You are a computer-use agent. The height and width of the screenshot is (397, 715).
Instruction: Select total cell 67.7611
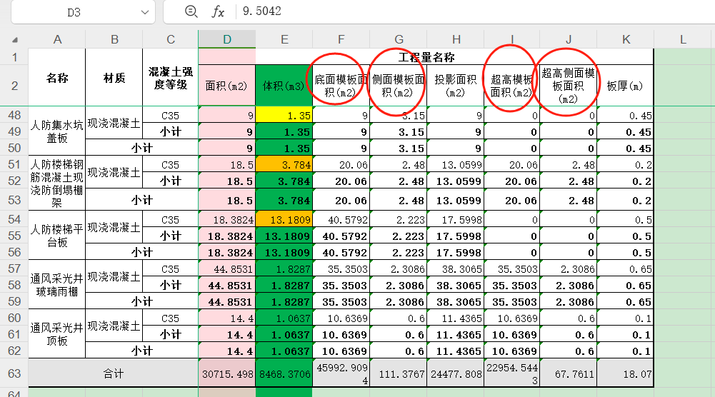pos(568,373)
